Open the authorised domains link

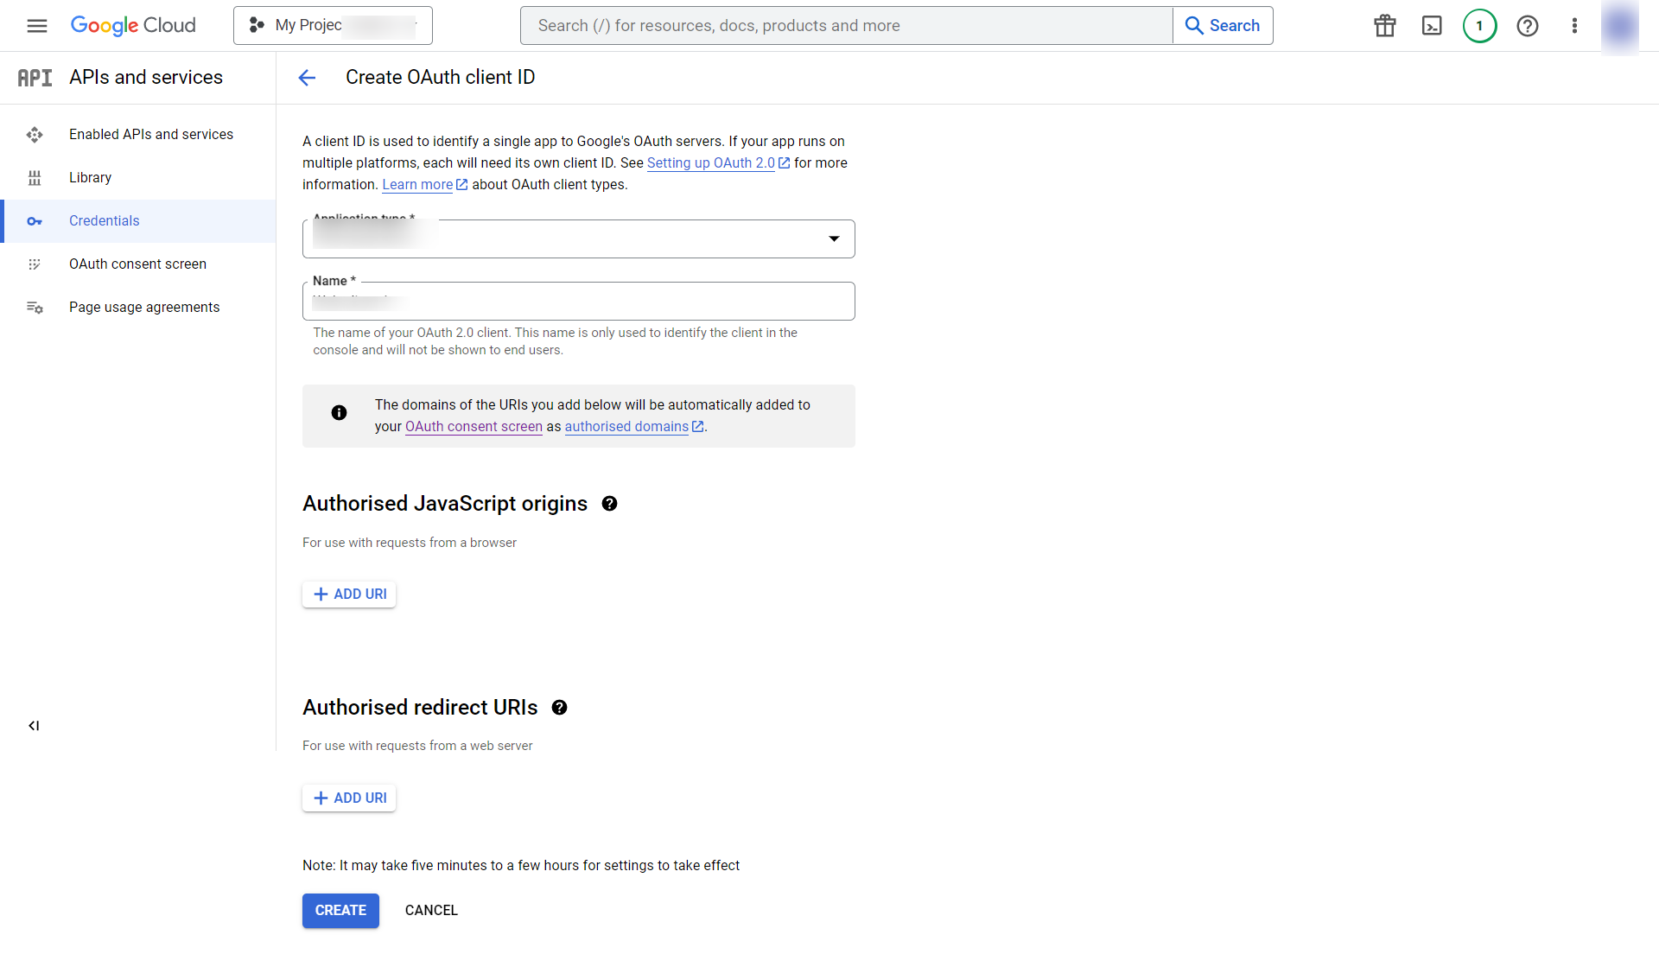click(x=626, y=426)
